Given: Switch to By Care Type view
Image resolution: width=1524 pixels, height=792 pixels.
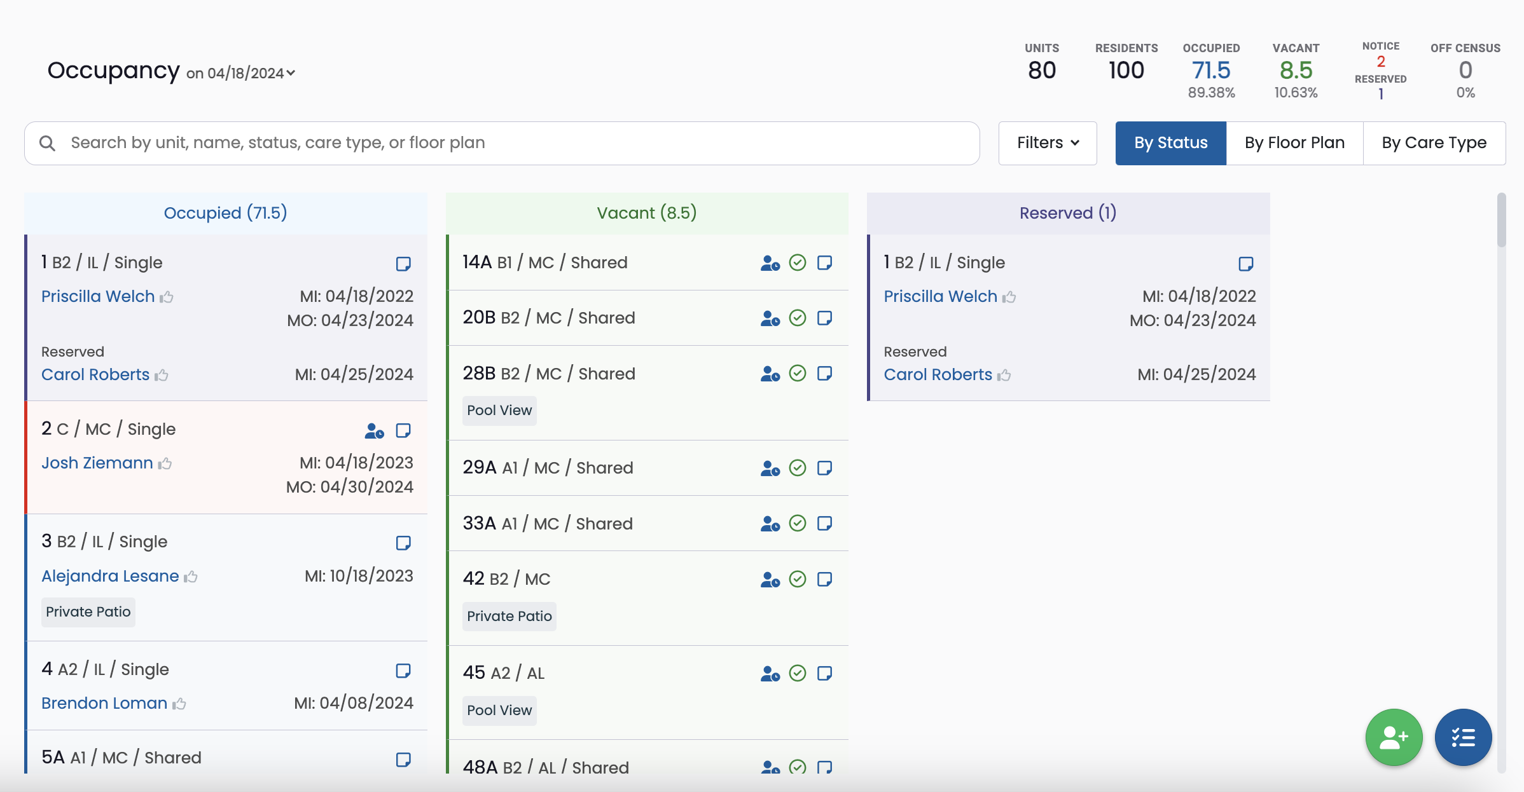Looking at the screenshot, I should tap(1434, 143).
